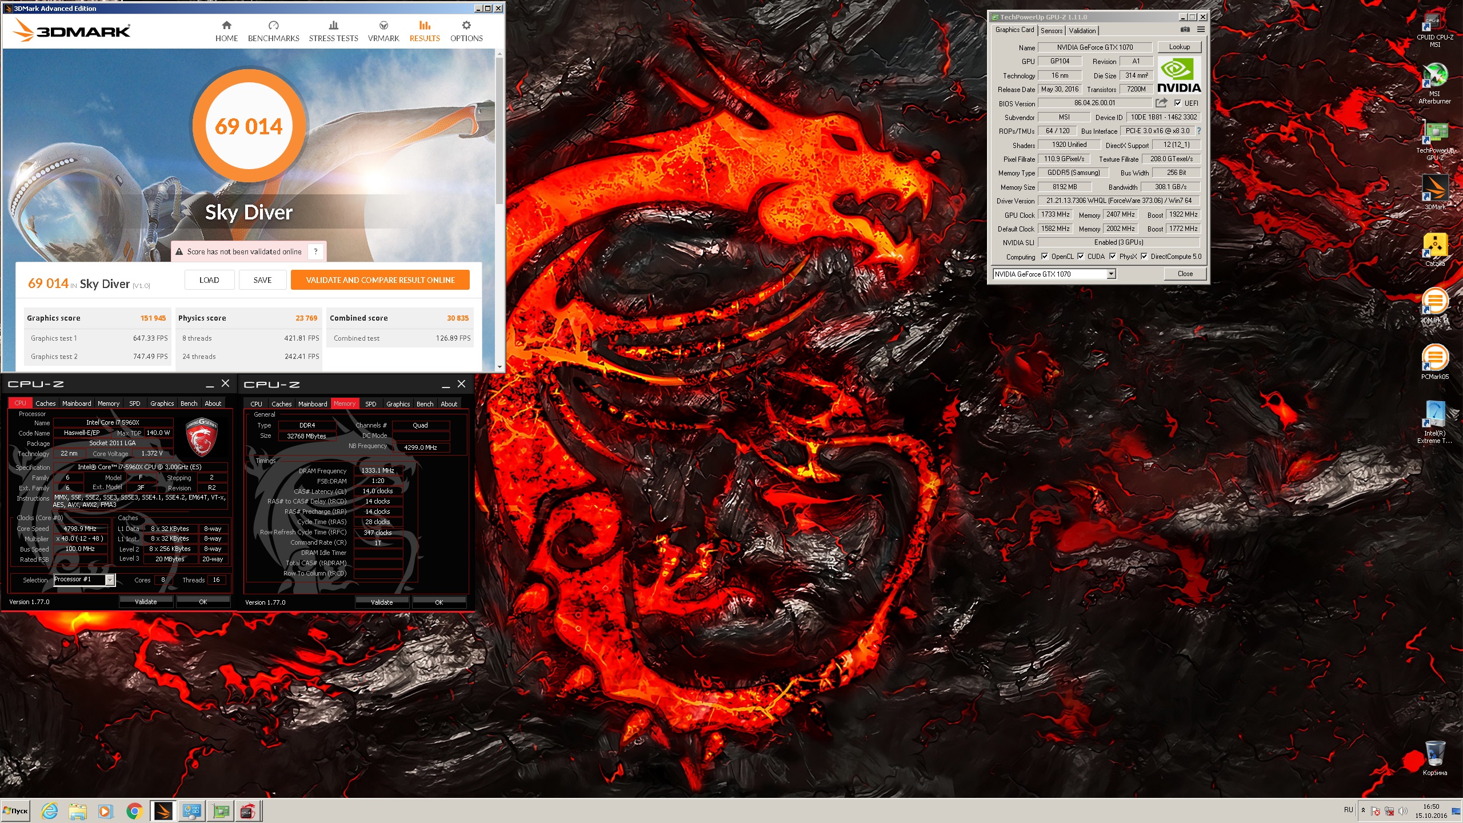Open the Catzilla desktop icon
1463x823 pixels.
click(1434, 249)
